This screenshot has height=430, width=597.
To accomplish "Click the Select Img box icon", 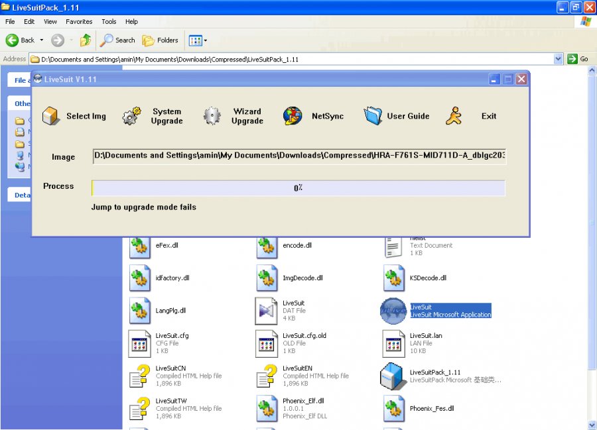I will pyautogui.click(x=50, y=115).
